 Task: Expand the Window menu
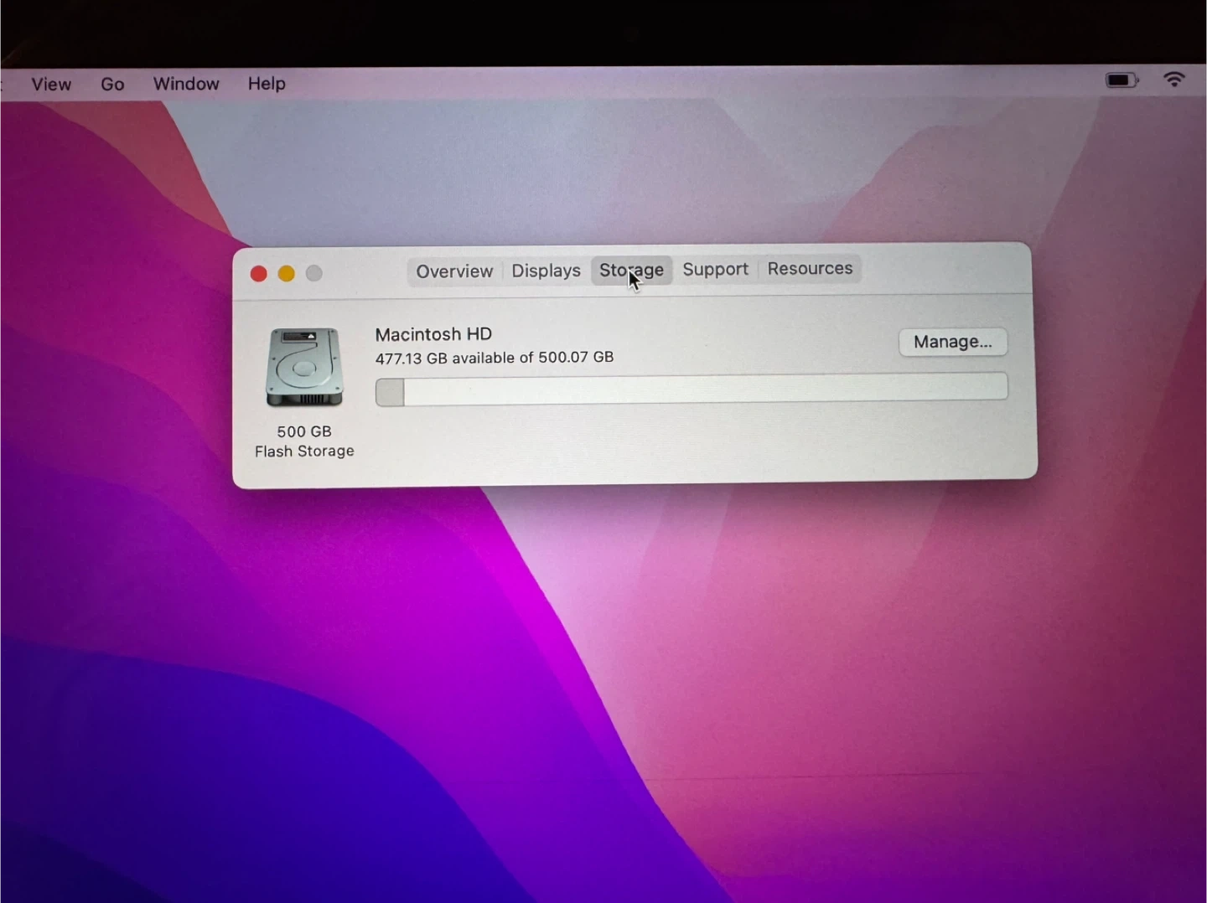coord(186,84)
